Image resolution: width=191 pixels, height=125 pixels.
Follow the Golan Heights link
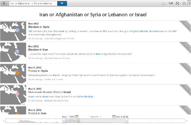[x=85, y=96]
